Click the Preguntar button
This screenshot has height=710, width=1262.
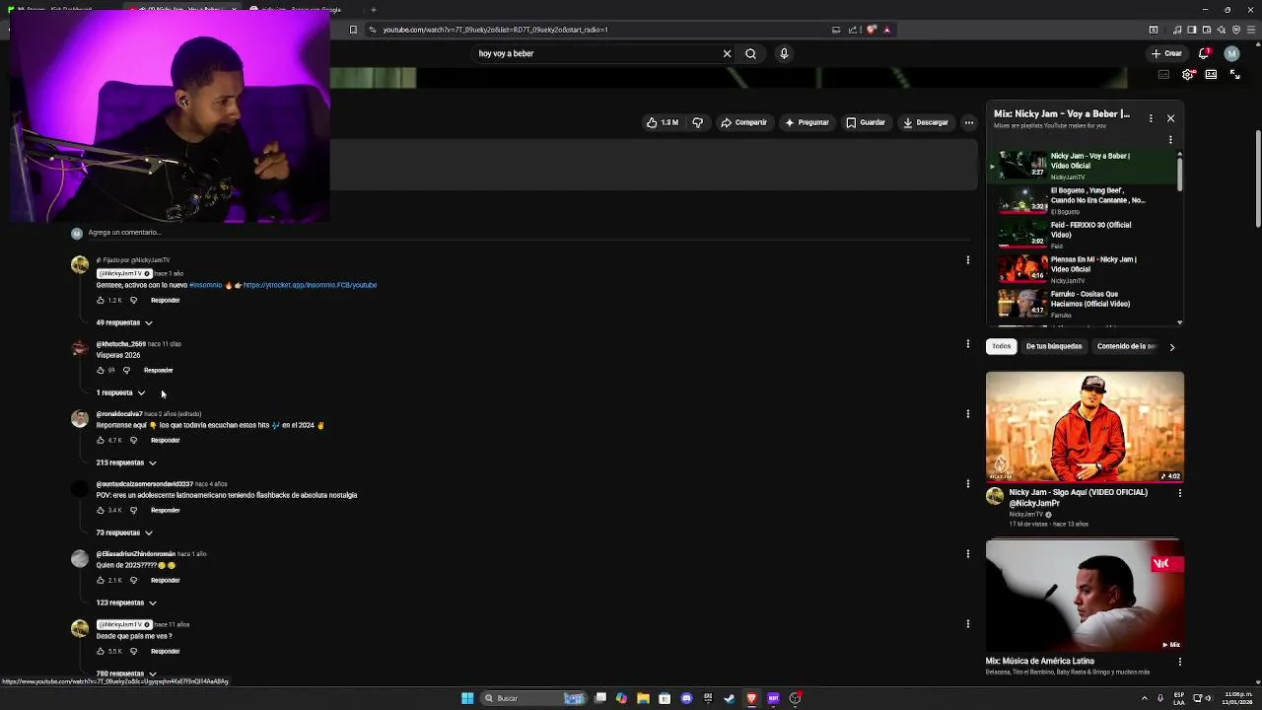(806, 122)
